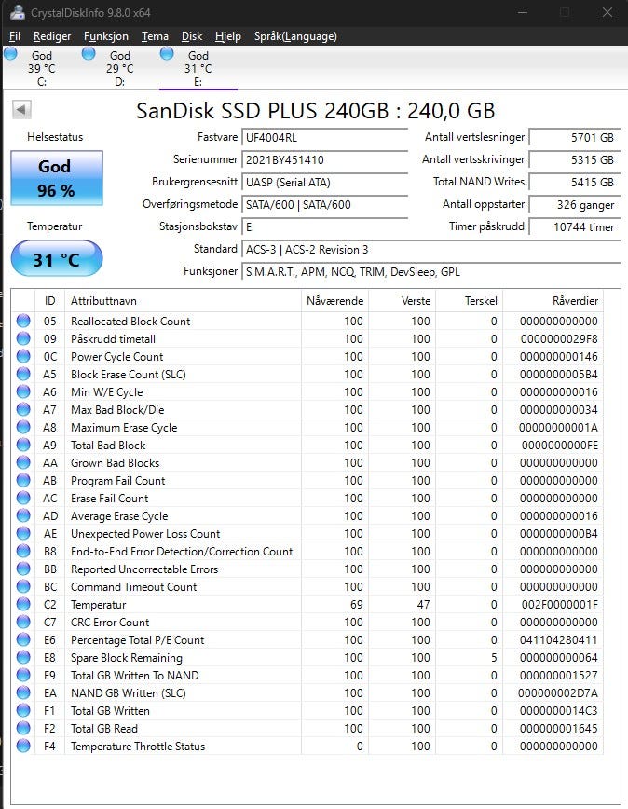Viewport: 628px width, 809px height.
Task: Click the ID column header
Action: (x=50, y=301)
